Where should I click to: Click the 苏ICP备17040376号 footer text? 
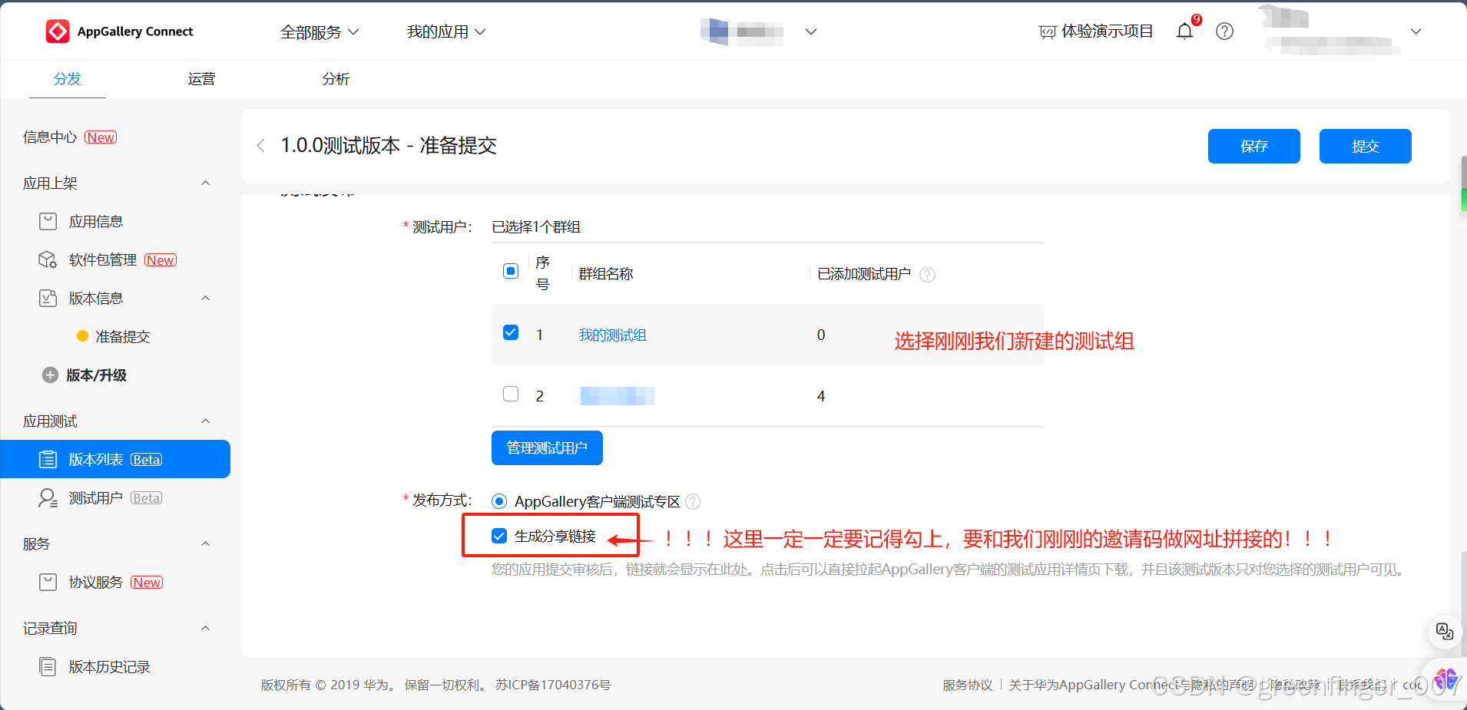(x=553, y=685)
